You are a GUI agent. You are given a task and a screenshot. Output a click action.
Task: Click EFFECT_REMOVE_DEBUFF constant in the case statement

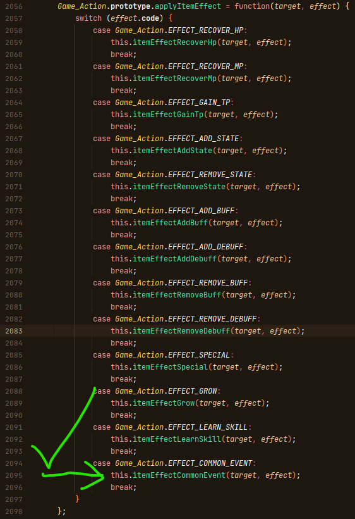coord(212,319)
